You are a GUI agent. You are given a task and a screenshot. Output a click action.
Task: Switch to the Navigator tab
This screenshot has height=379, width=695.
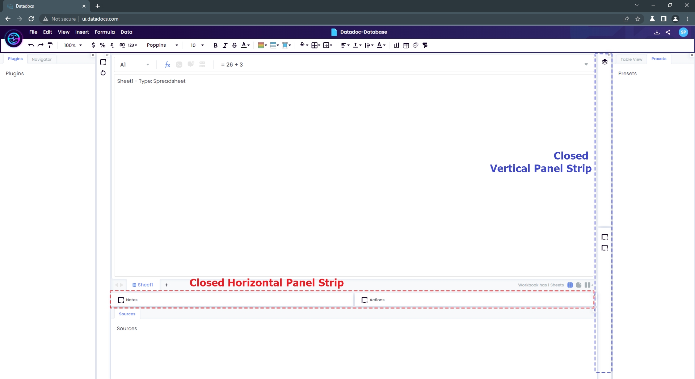tap(42, 59)
